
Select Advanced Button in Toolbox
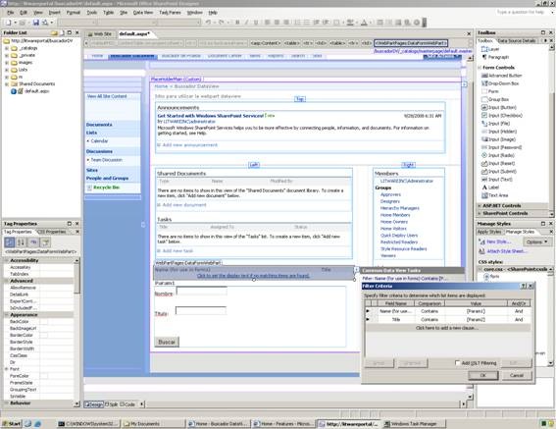pyautogui.click(x=502, y=76)
